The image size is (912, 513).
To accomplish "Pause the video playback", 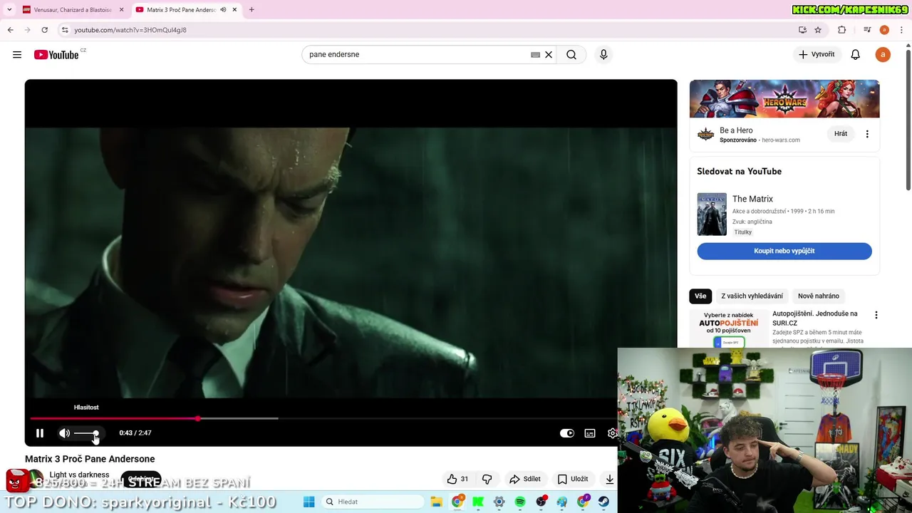I will (40, 433).
